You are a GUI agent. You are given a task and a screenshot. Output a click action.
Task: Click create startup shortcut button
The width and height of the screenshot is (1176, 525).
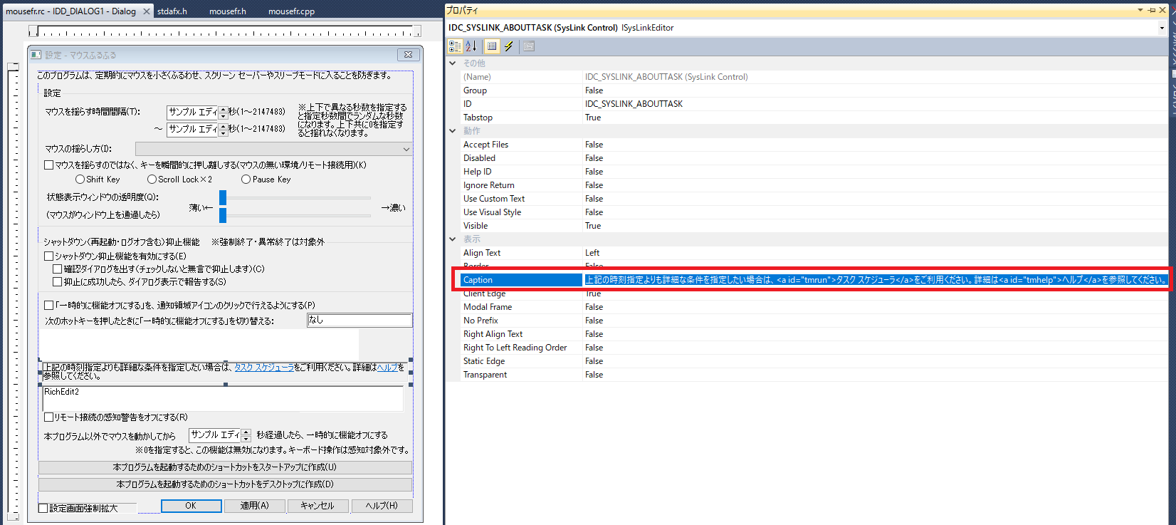click(x=225, y=467)
